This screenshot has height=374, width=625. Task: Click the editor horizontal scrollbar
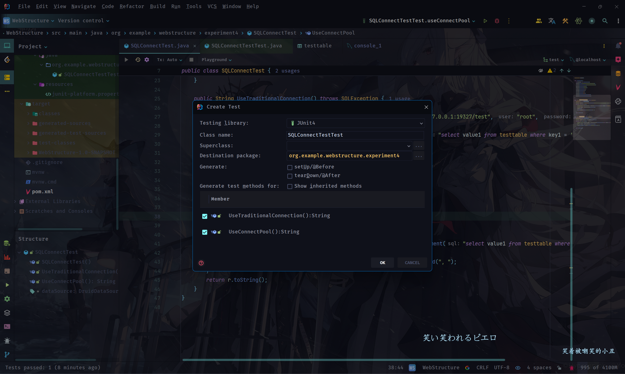click(344, 360)
